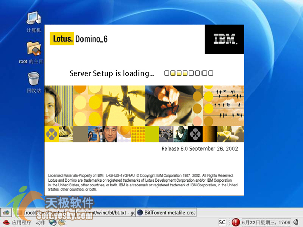Click the Server Setup loading progress bar

(x=188, y=73)
